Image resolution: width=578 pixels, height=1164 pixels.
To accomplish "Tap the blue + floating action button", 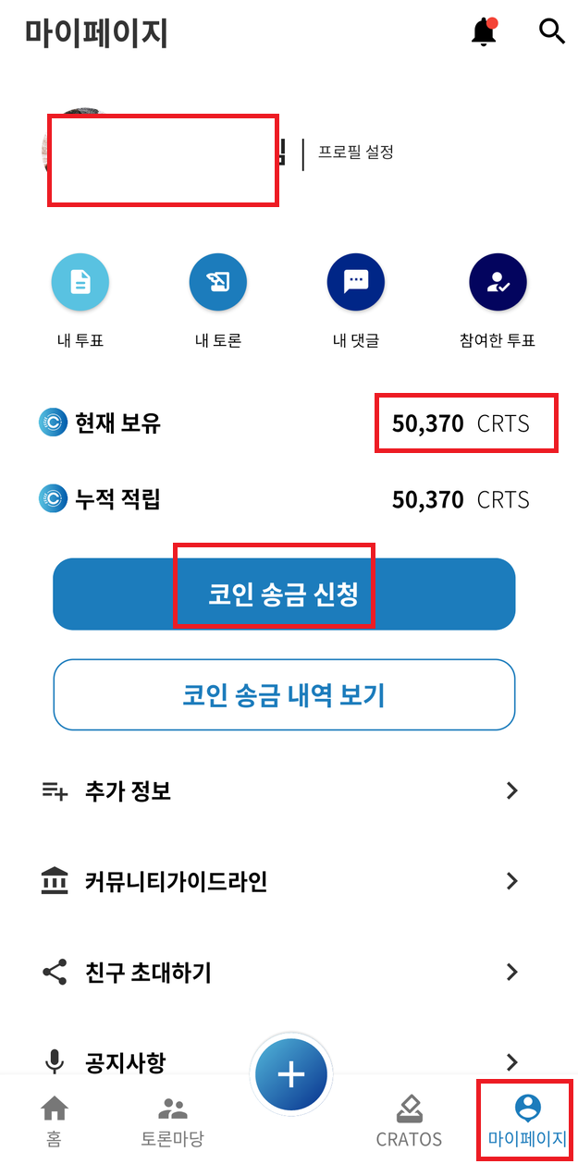I will [x=291, y=1073].
